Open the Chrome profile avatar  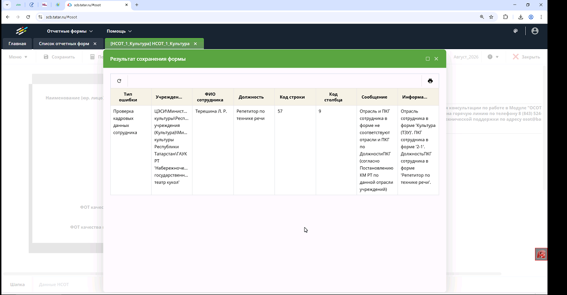pos(531,17)
